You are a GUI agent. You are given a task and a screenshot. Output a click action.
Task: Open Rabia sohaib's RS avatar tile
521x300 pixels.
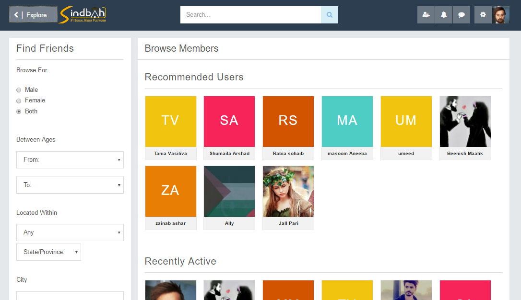click(288, 122)
